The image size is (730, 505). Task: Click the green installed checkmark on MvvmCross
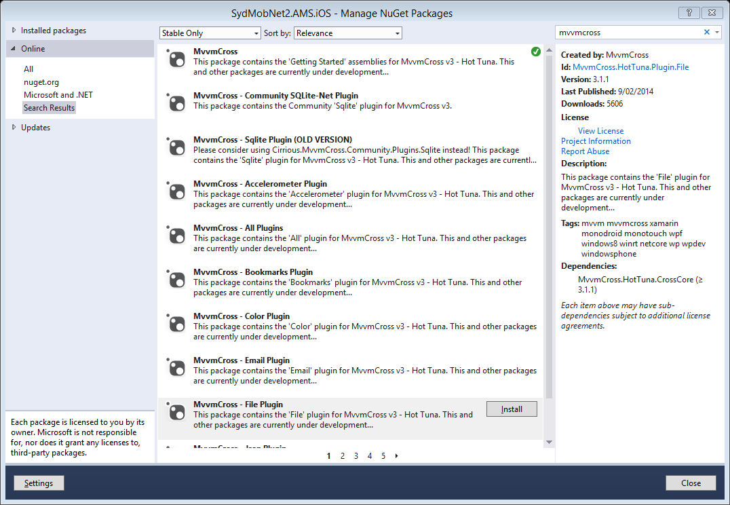pos(535,51)
